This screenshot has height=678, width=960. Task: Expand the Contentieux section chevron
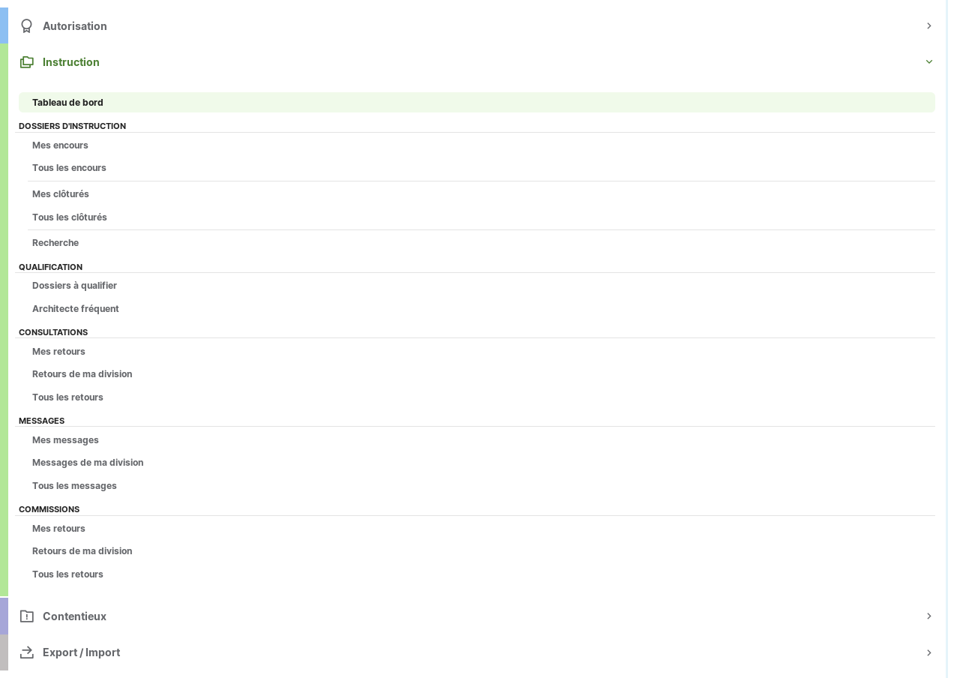(x=928, y=616)
